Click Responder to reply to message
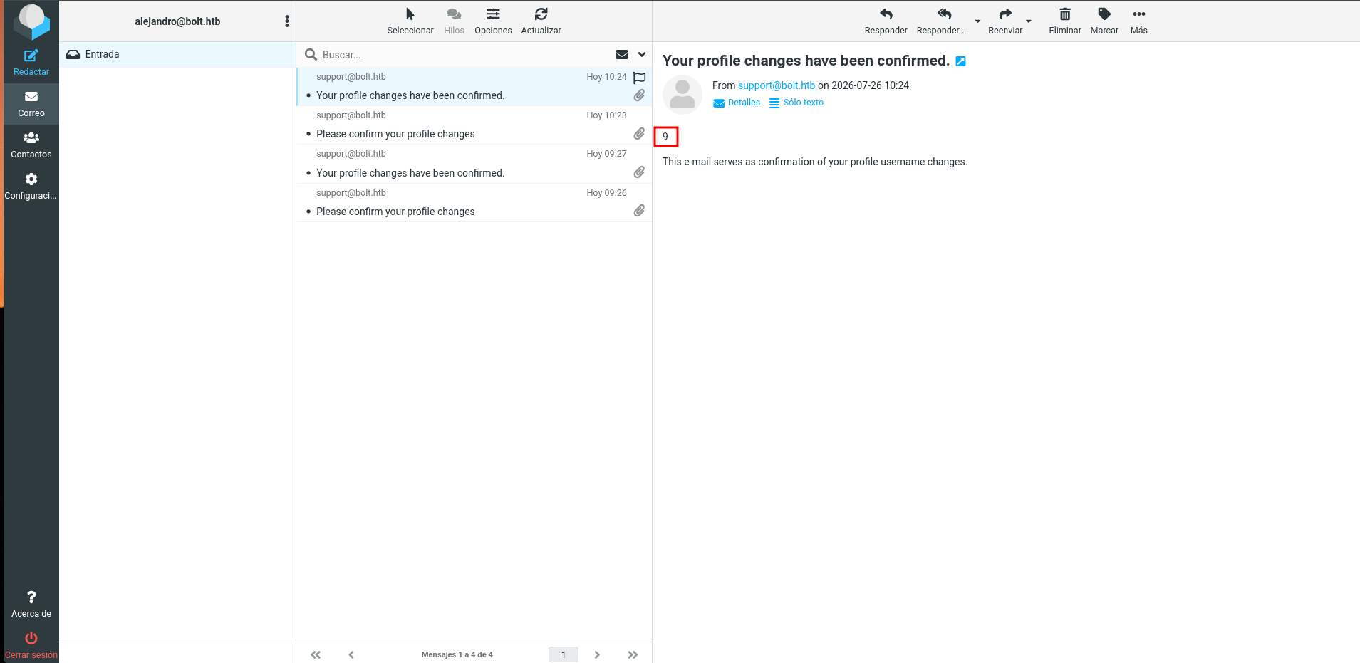Screen dimensions: 1360x663 pos(886,21)
